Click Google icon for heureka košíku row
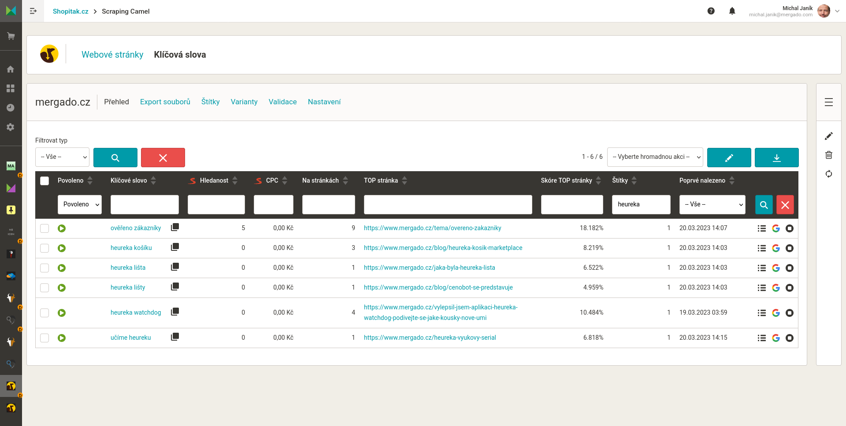This screenshot has width=846, height=426. point(776,248)
